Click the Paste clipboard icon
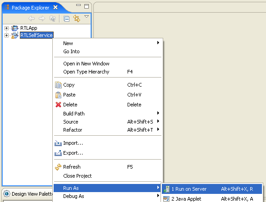The image size is (266, 202). point(58,95)
